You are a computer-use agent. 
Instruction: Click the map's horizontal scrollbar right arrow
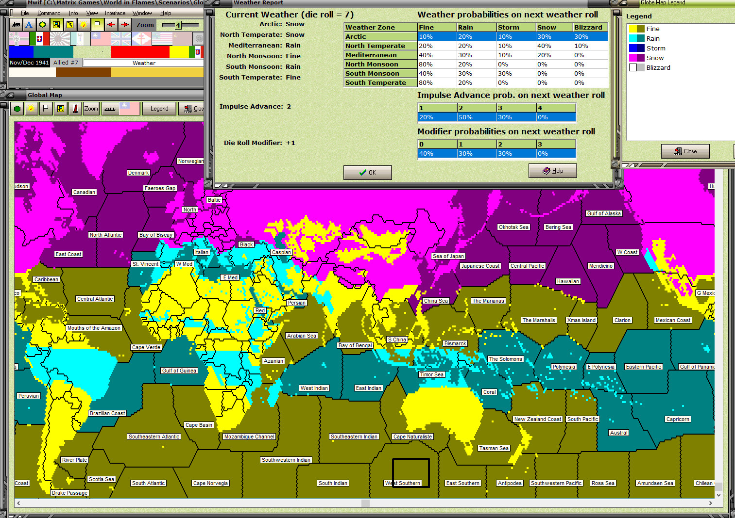tap(711, 503)
